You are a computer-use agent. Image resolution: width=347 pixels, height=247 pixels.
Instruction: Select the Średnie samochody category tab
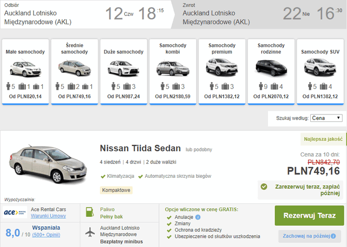coord(75,72)
